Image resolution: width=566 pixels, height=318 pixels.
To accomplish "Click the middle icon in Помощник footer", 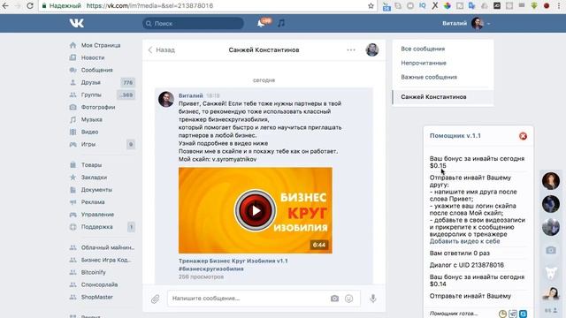I will pyautogui.click(x=513, y=314).
